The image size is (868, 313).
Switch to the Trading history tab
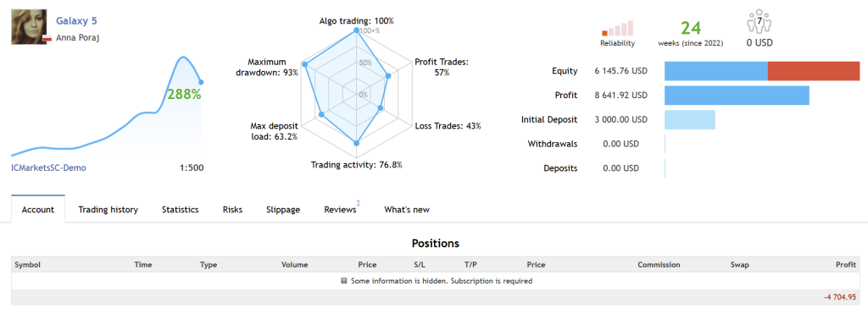pos(108,210)
